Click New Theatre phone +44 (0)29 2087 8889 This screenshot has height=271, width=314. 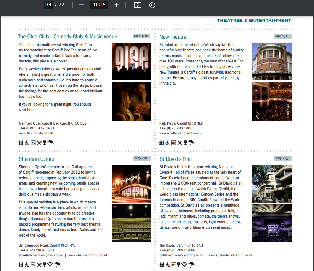[177, 128]
